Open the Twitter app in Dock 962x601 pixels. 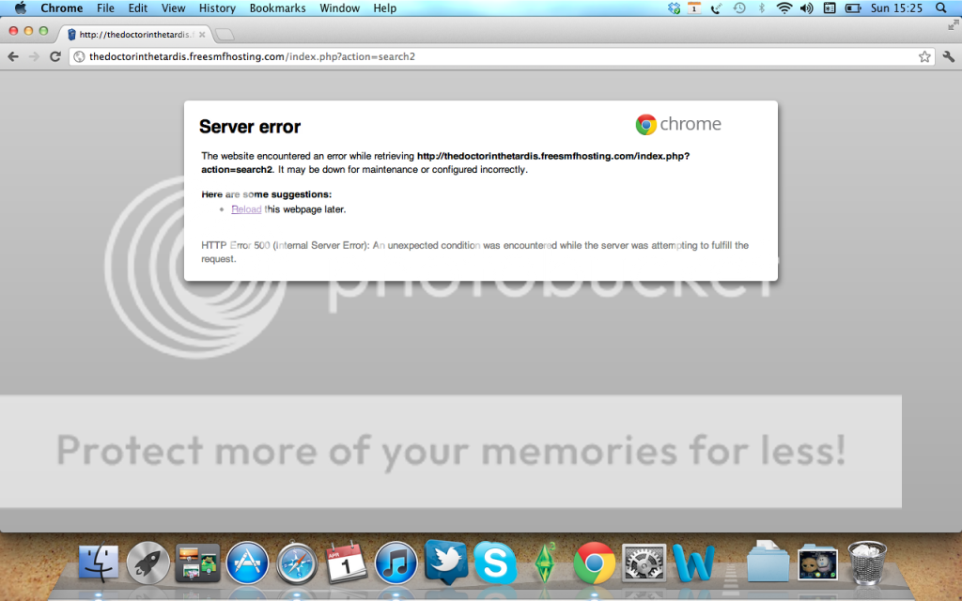445,562
